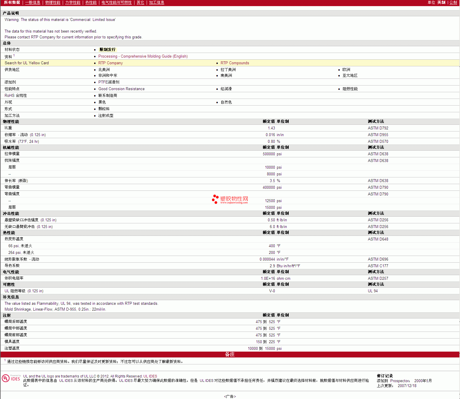The height and width of the screenshot is (399, 460).
Task: Click the 模具温度 row label
Action: point(12,342)
